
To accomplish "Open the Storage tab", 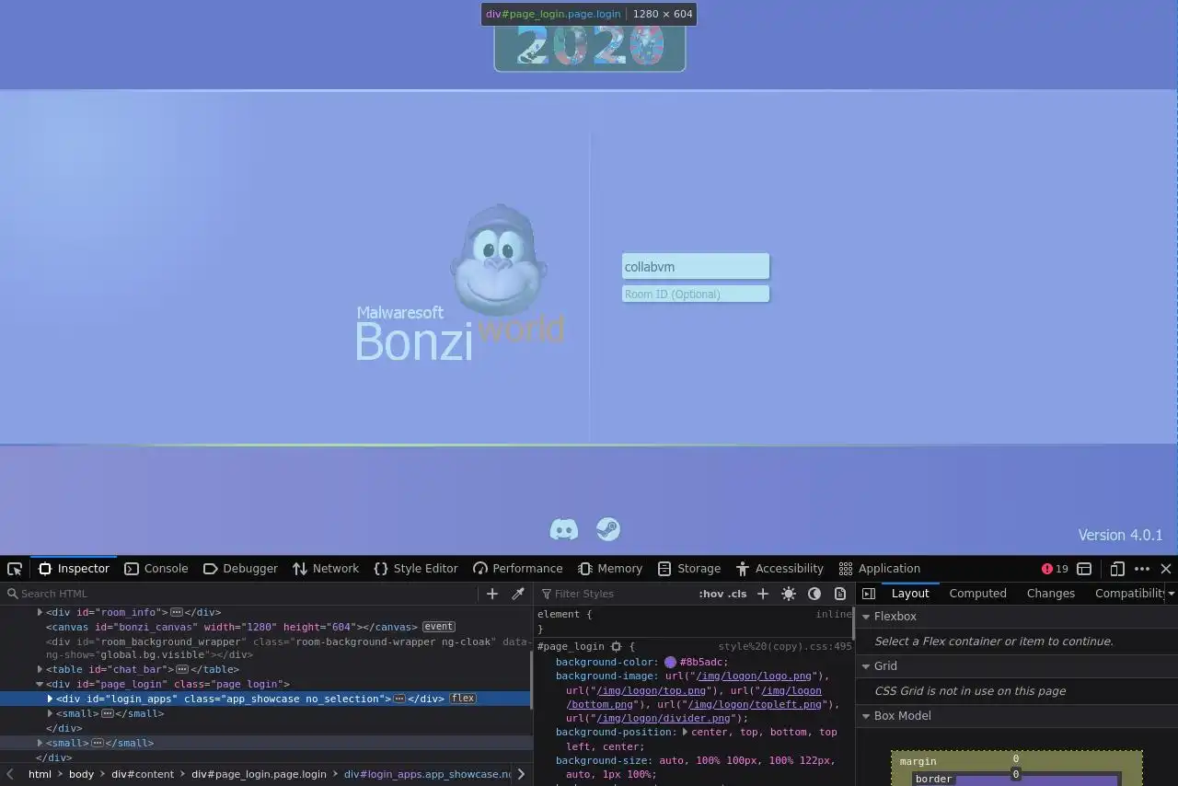I will click(689, 569).
